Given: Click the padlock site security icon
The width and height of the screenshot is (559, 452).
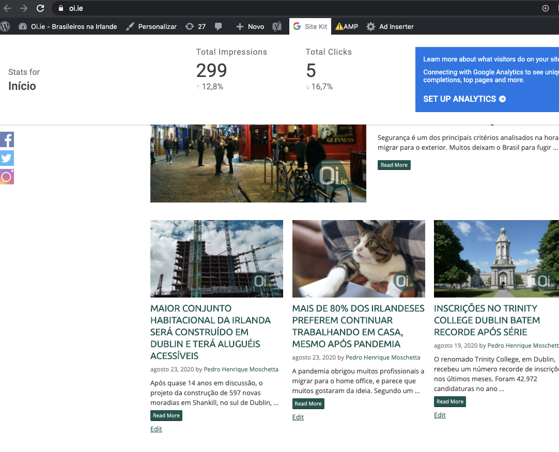Looking at the screenshot, I should click(61, 8).
